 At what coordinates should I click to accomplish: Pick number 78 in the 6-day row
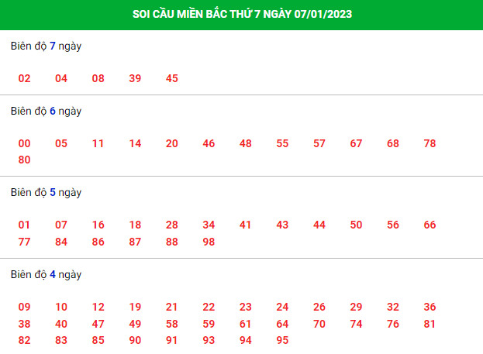pos(430,143)
